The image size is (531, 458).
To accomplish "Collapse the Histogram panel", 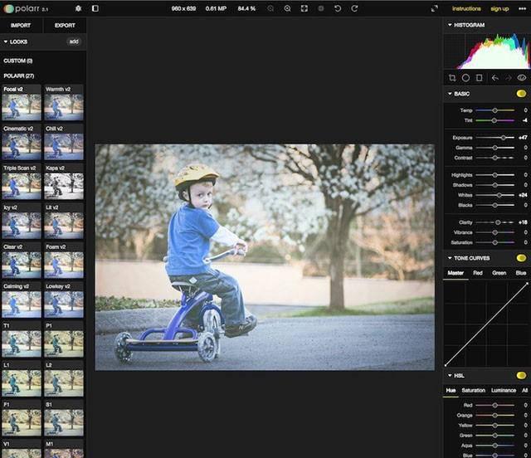I will (450, 25).
